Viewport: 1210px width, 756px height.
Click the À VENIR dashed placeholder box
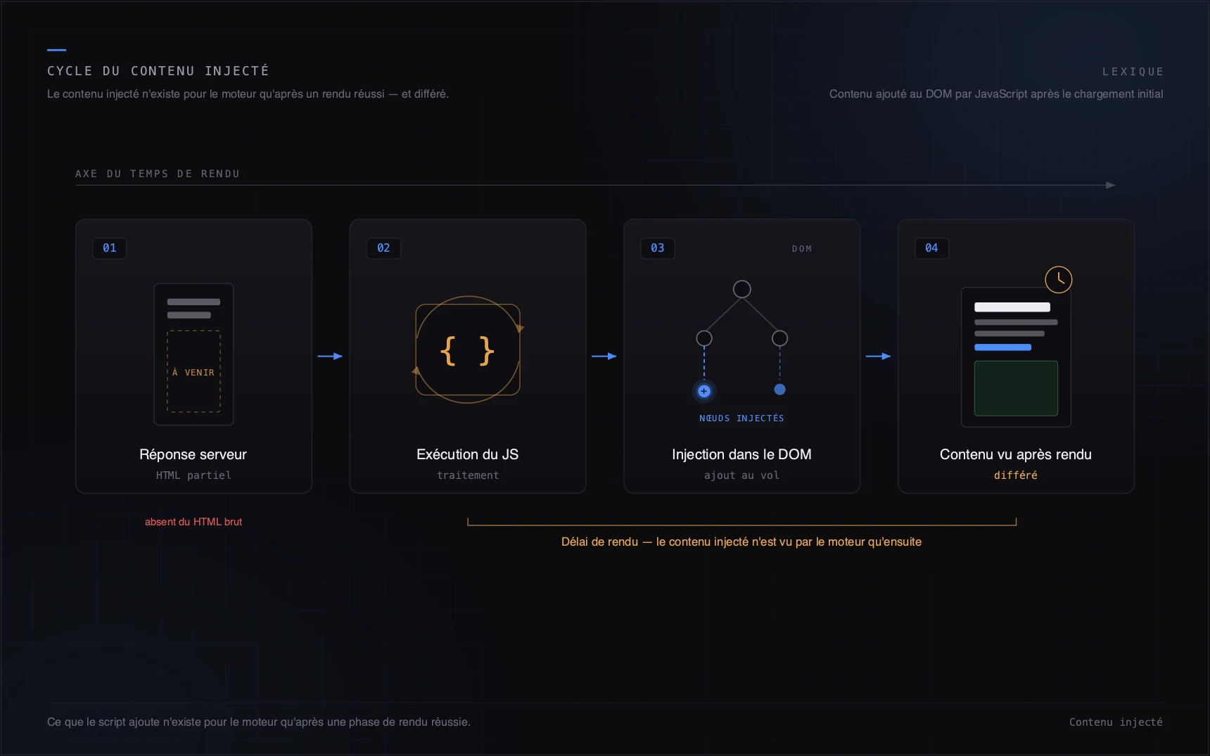[x=193, y=371]
